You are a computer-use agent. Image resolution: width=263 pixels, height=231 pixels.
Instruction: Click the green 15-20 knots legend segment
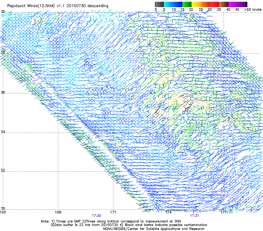click(187, 4)
